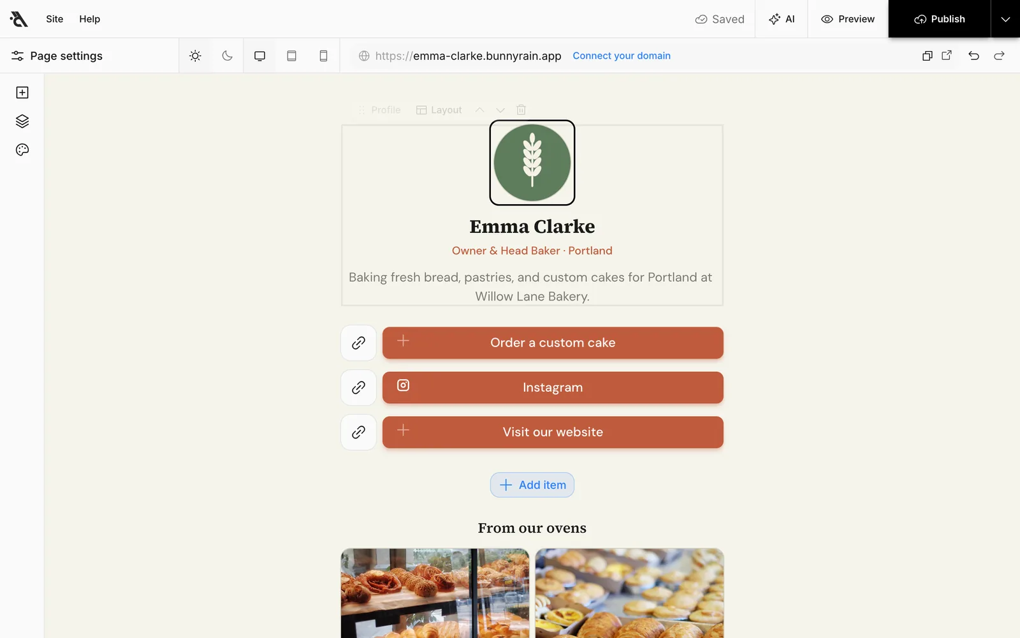
Task: Select mobile phone viewport icon
Action: tap(323, 56)
